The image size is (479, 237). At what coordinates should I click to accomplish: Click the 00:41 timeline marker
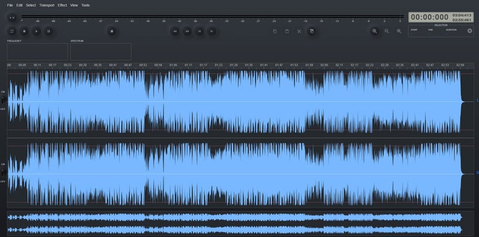pos(113,65)
